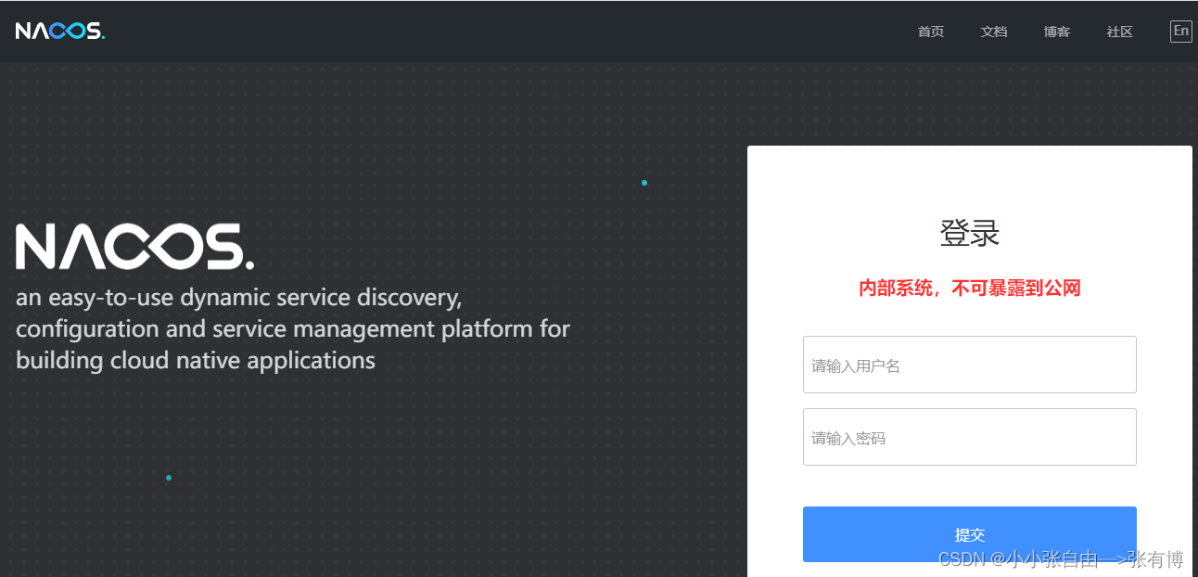Click the Nacos logo in header

(x=60, y=31)
